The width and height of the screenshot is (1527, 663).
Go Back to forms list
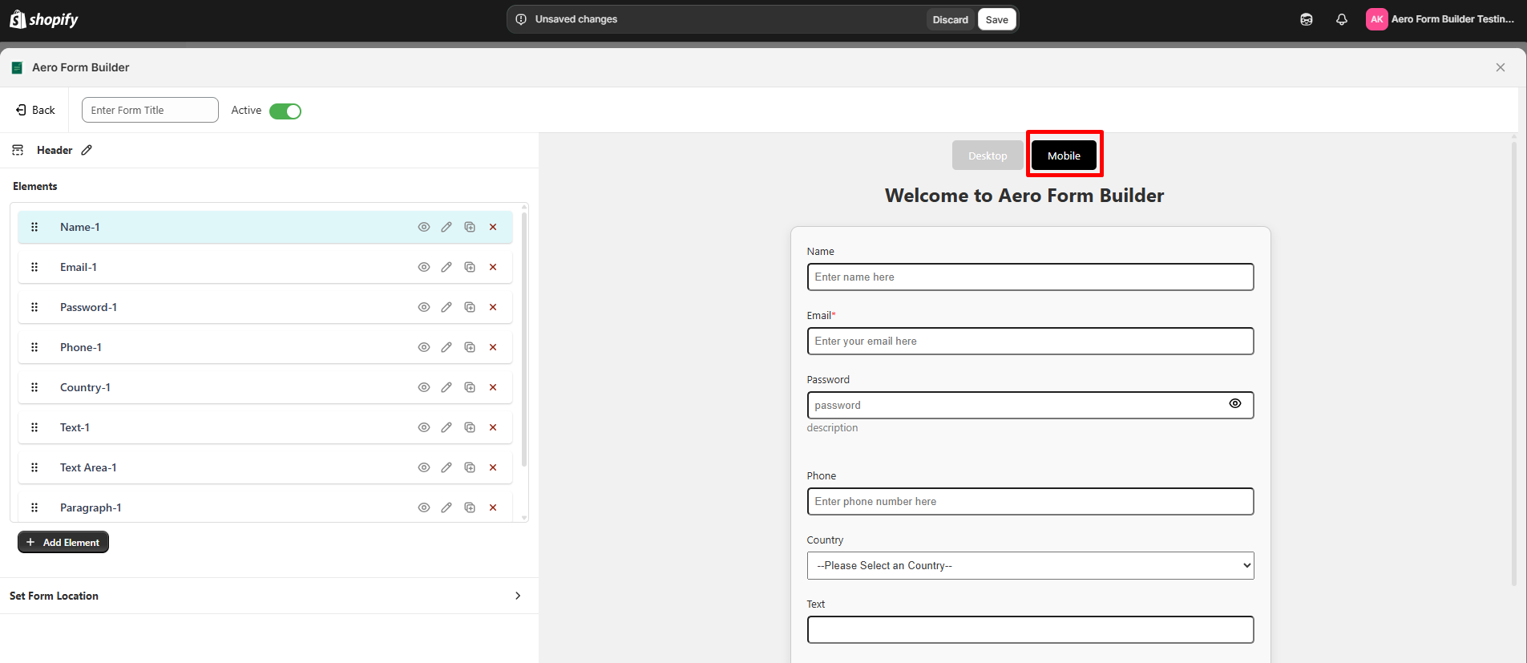pyautogui.click(x=36, y=110)
